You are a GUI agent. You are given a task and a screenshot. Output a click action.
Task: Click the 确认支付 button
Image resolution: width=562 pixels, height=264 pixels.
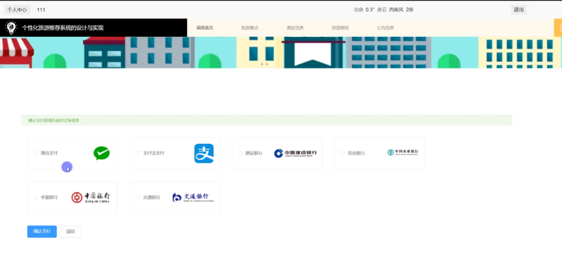(42, 231)
